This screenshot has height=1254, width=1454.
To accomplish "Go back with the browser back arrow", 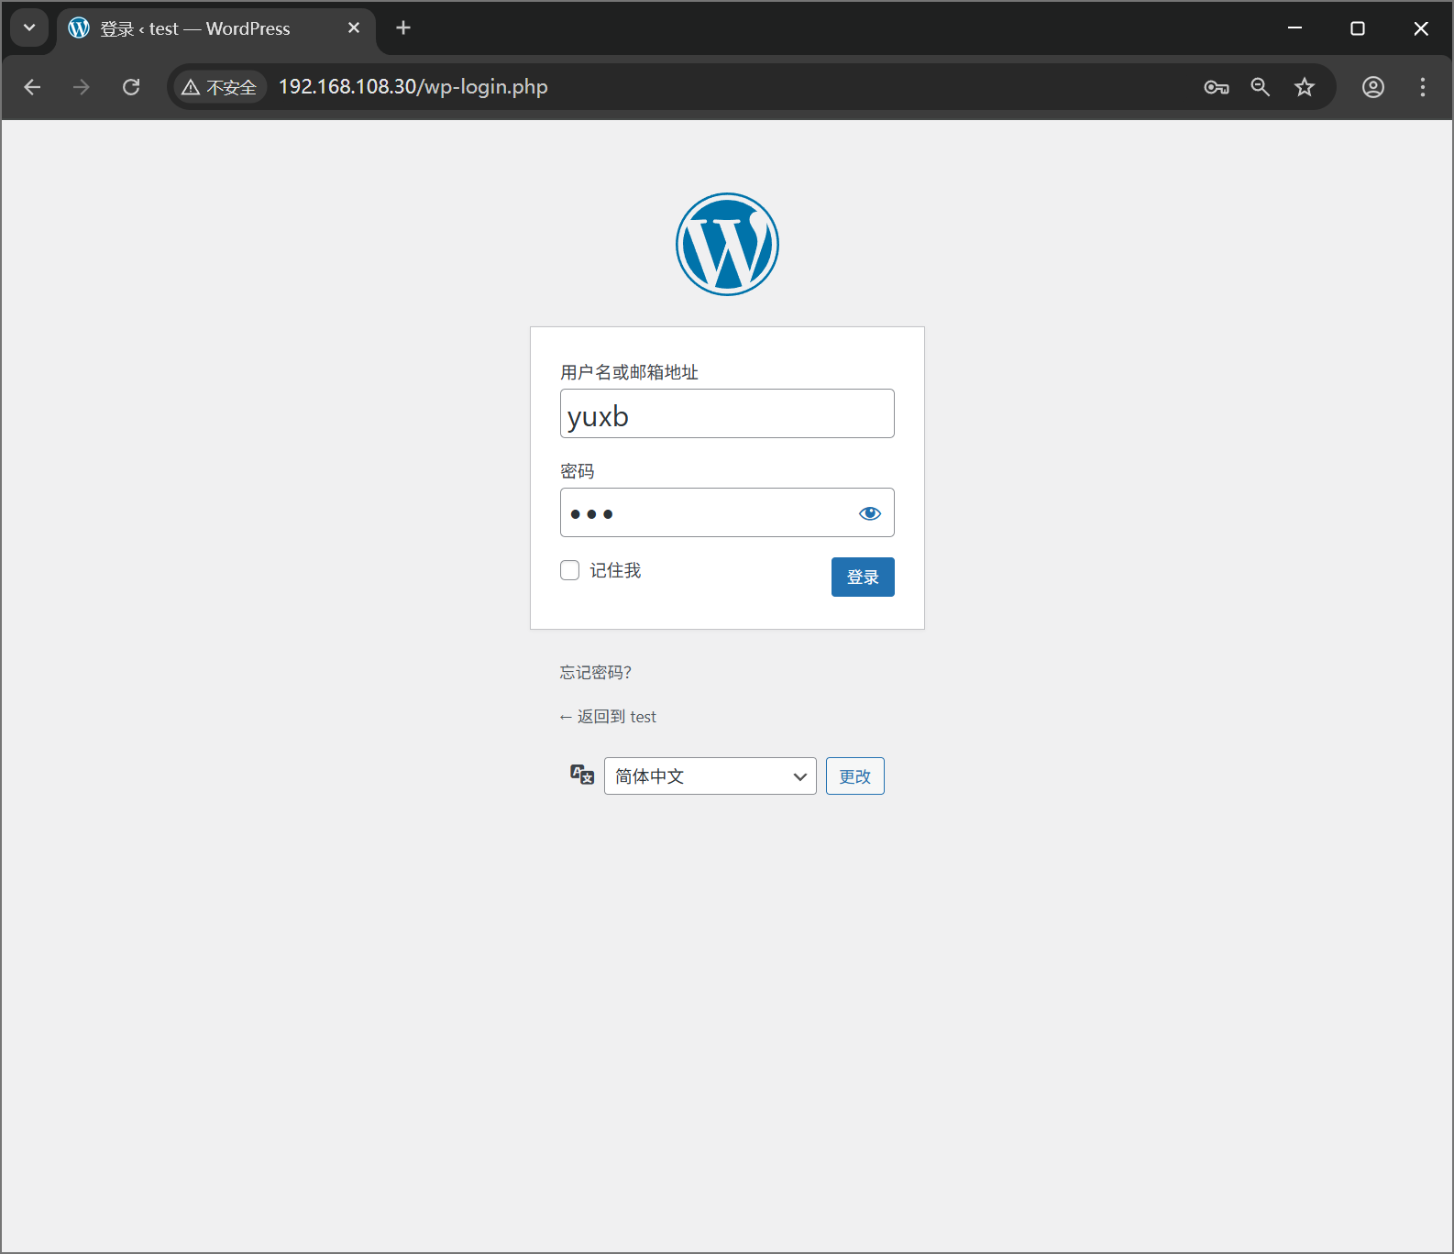I will [x=33, y=87].
